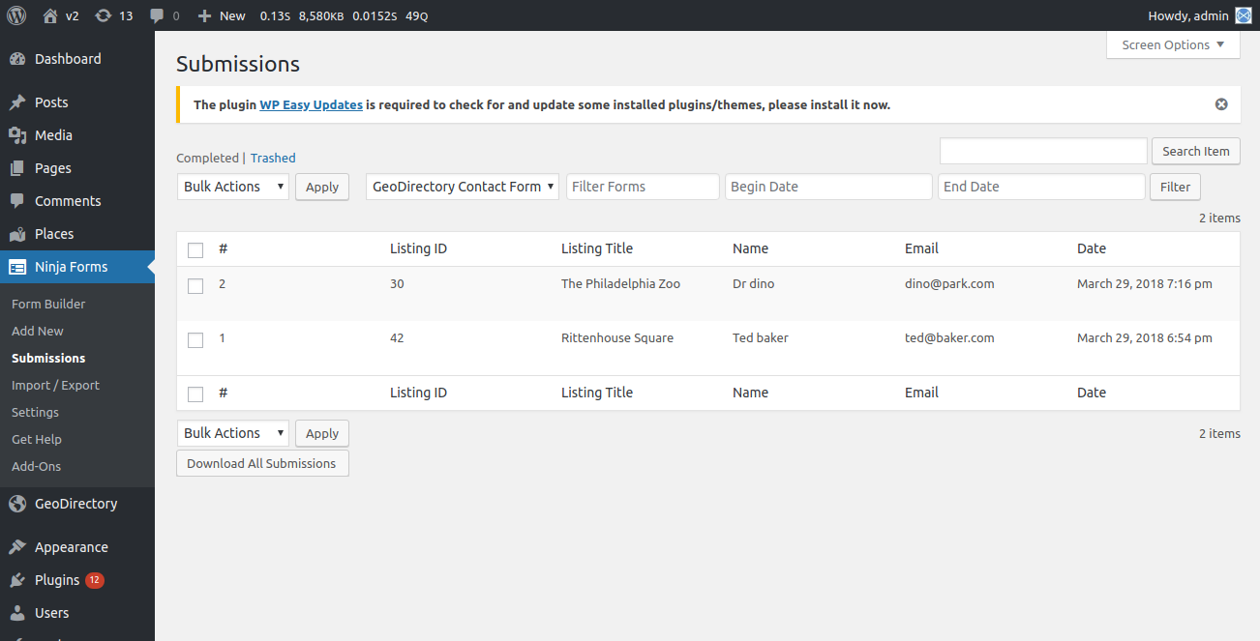Click the Media icon in sidebar

(x=16, y=135)
